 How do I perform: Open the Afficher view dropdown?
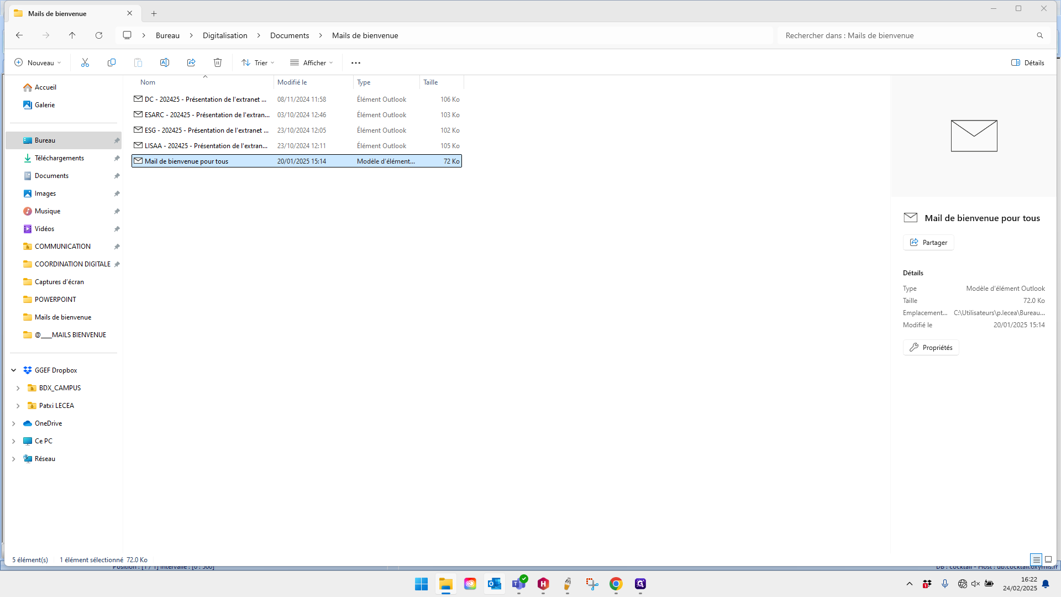(x=312, y=62)
